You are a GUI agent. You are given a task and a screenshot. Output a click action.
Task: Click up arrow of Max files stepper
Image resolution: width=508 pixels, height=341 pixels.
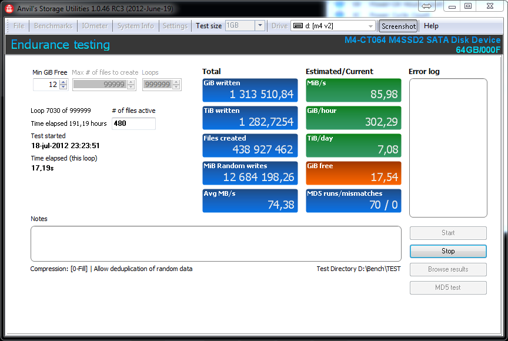tap(131, 82)
